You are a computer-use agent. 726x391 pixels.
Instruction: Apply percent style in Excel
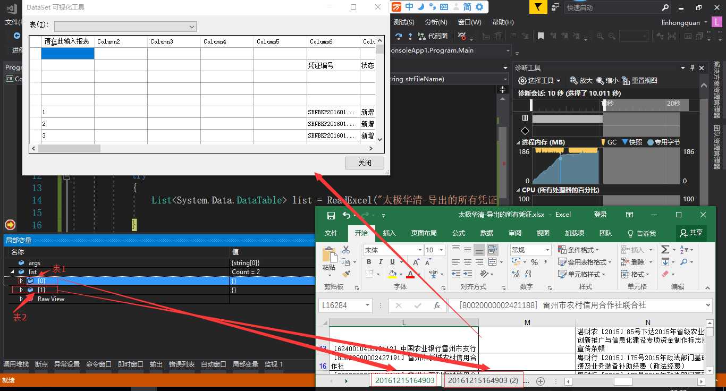tap(534, 262)
